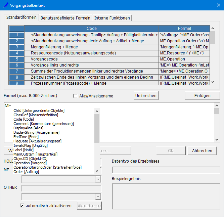Click into the OTHER input field

point(61,188)
